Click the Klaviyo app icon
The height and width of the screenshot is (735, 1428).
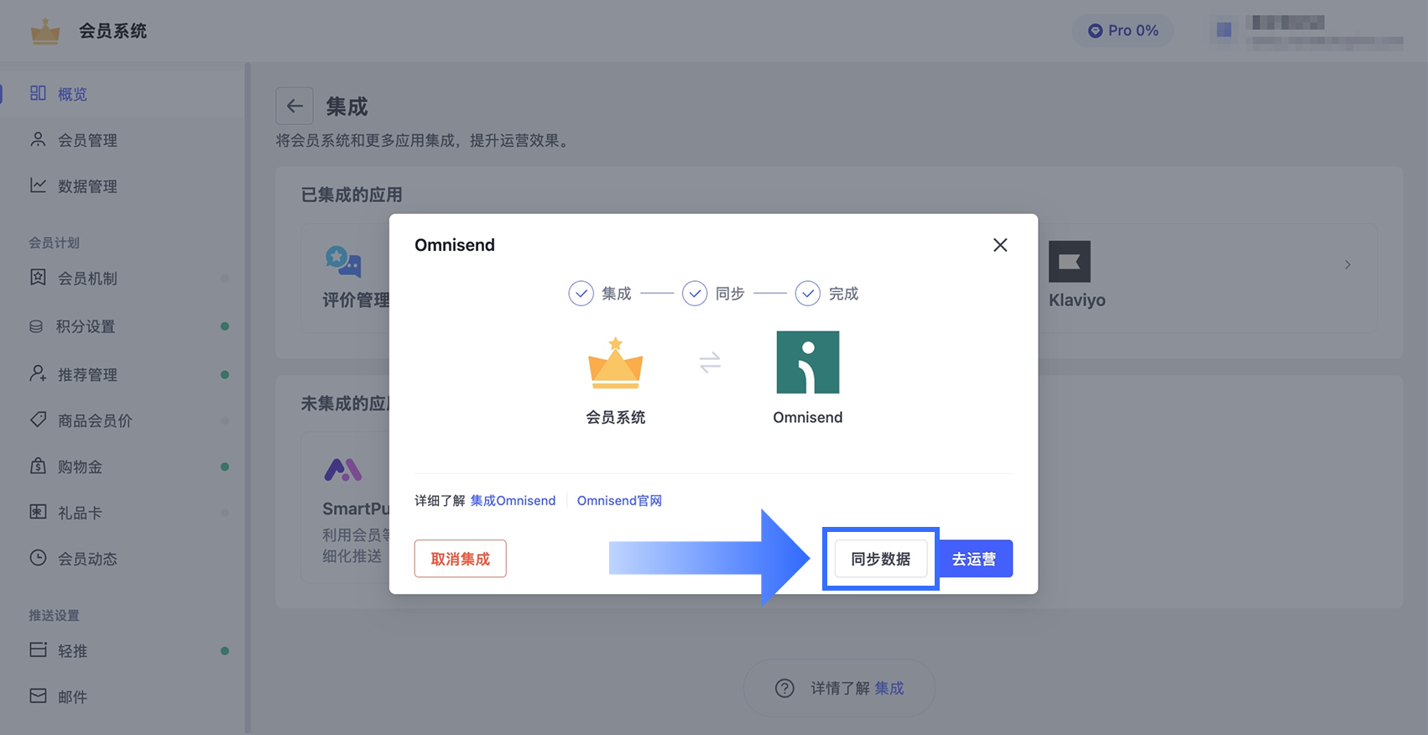[1070, 262]
